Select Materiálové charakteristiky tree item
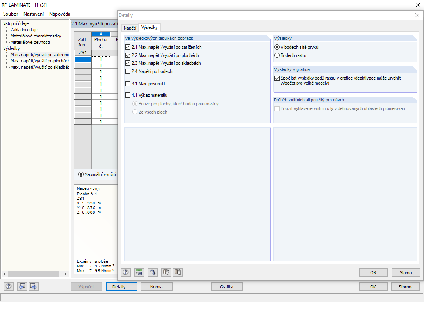This screenshot has width=424, height=318. [x=36, y=36]
